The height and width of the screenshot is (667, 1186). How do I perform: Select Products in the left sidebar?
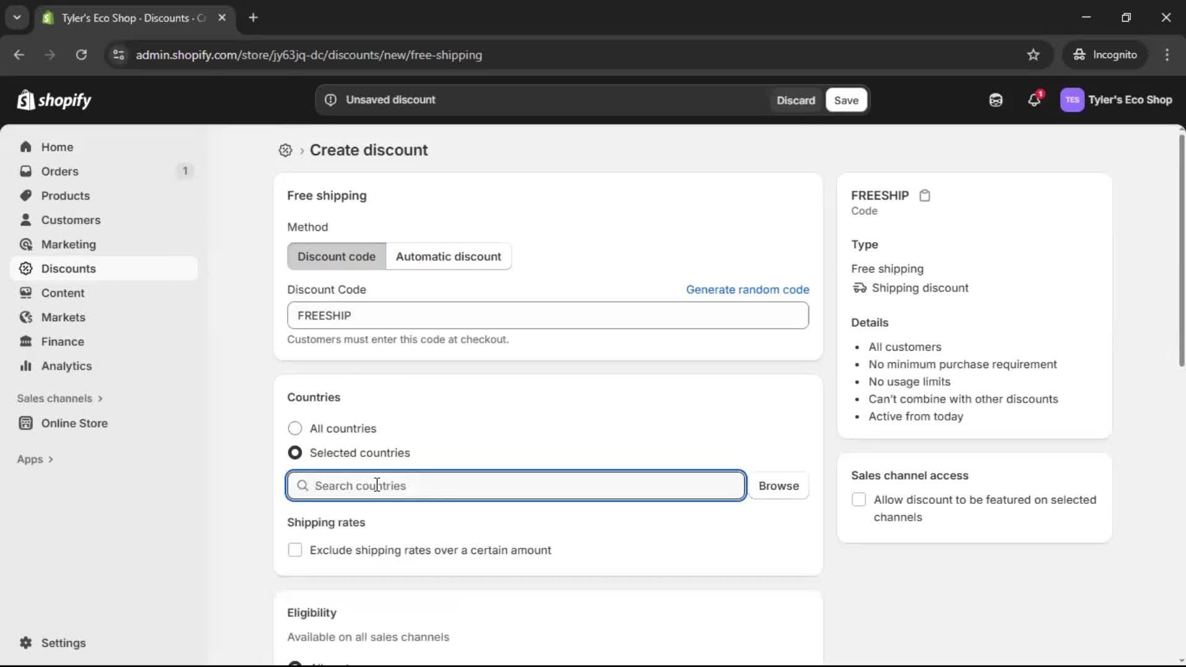[65, 195]
